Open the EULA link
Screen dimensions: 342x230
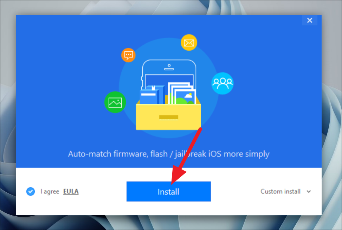coord(71,191)
